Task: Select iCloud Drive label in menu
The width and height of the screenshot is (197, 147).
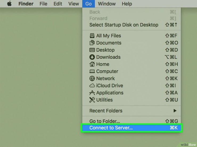Action: coord(110,86)
